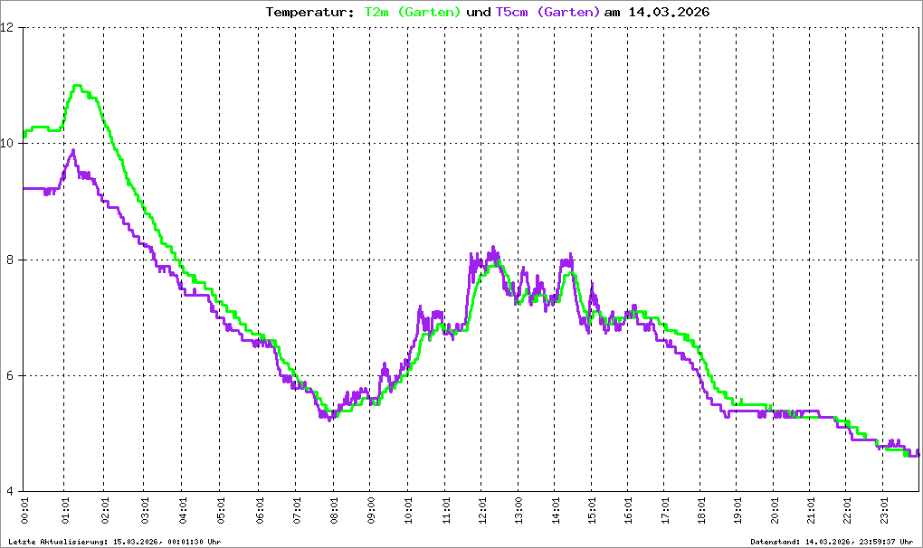
Task: Click the 4 value on the y-axis
Action: click(x=12, y=491)
